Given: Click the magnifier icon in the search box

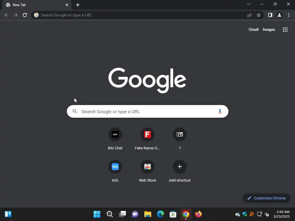Looking at the screenshot, I should (75, 111).
